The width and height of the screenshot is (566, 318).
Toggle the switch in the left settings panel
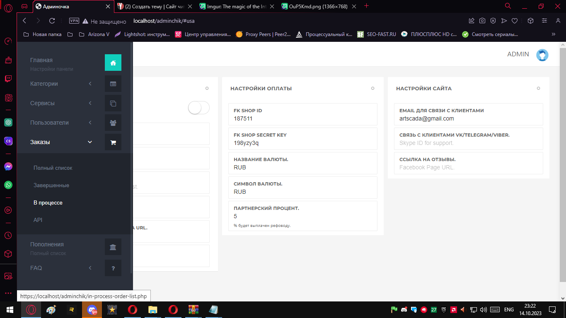coord(199,108)
